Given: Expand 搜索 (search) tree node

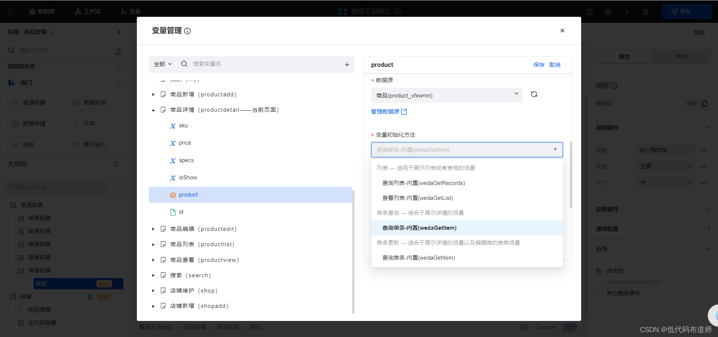Looking at the screenshot, I should tap(153, 275).
